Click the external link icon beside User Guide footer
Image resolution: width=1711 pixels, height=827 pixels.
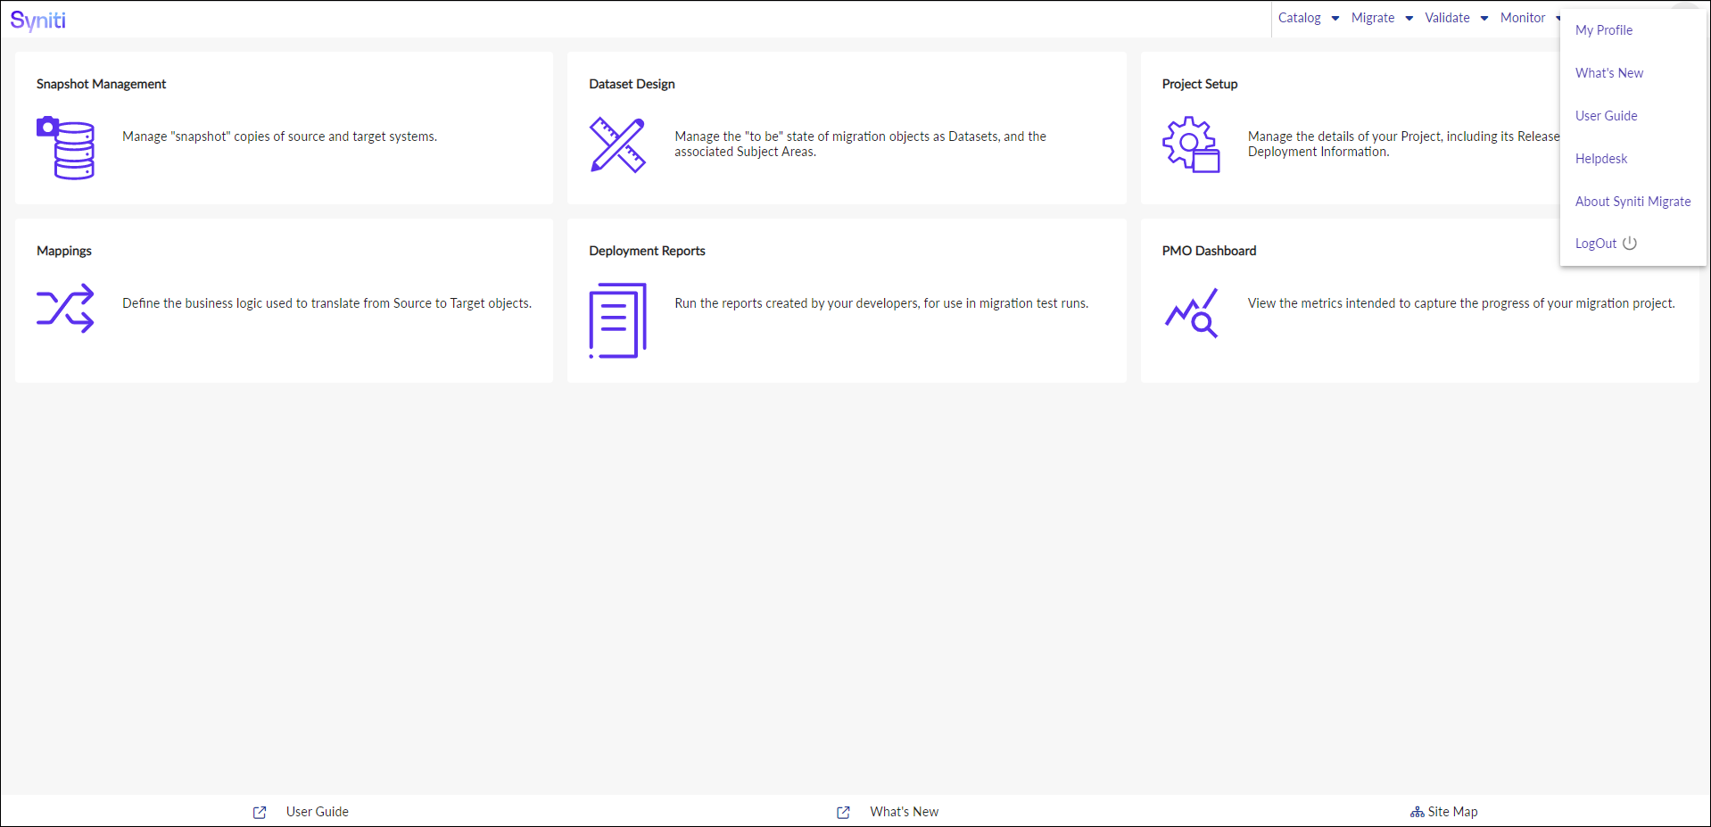pos(260,812)
